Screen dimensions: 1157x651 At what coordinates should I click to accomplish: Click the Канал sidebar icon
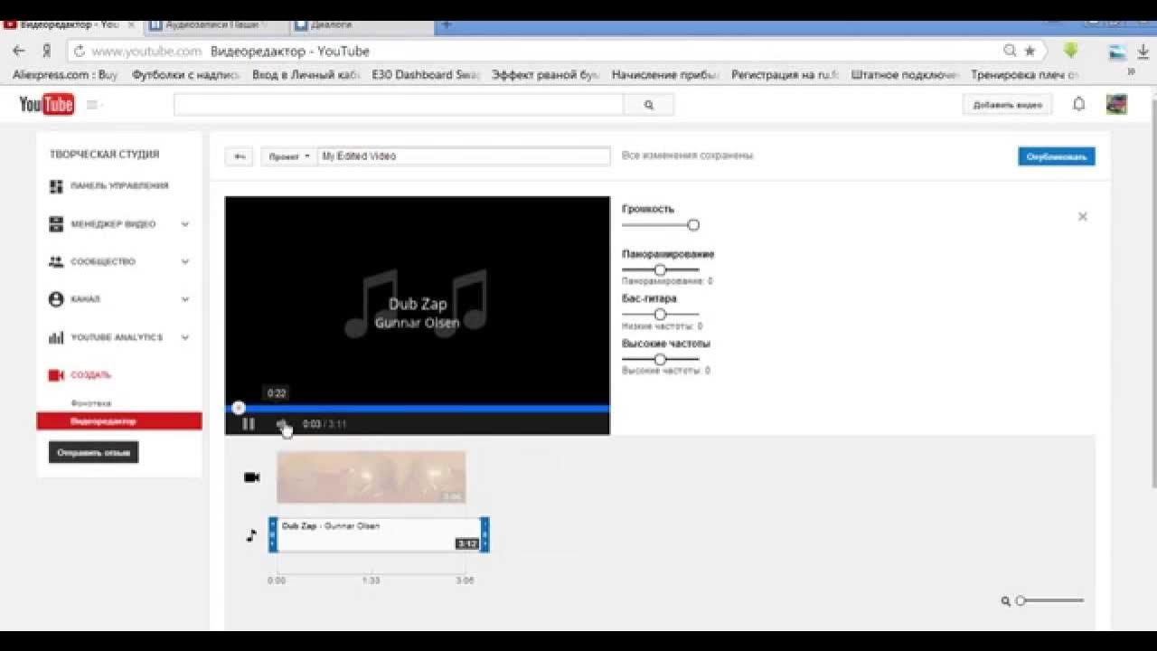pos(56,299)
